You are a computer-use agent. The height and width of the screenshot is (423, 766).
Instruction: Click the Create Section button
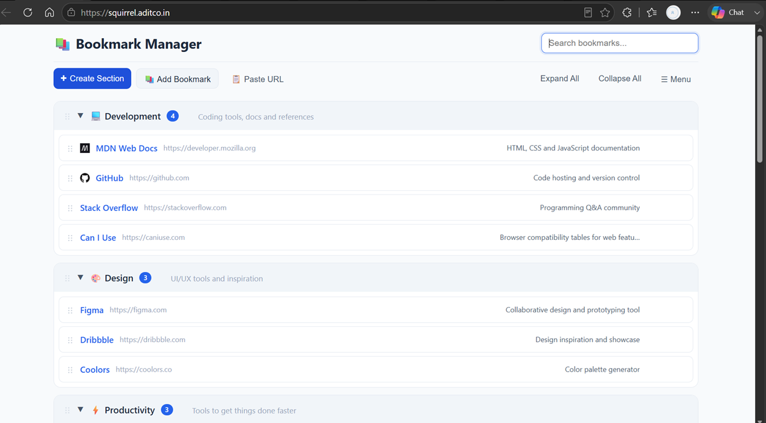pos(92,79)
